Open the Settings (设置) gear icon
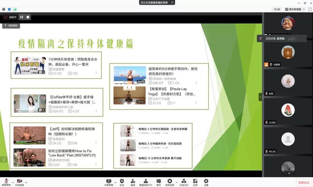313x187 pixels. coord(206,182)
